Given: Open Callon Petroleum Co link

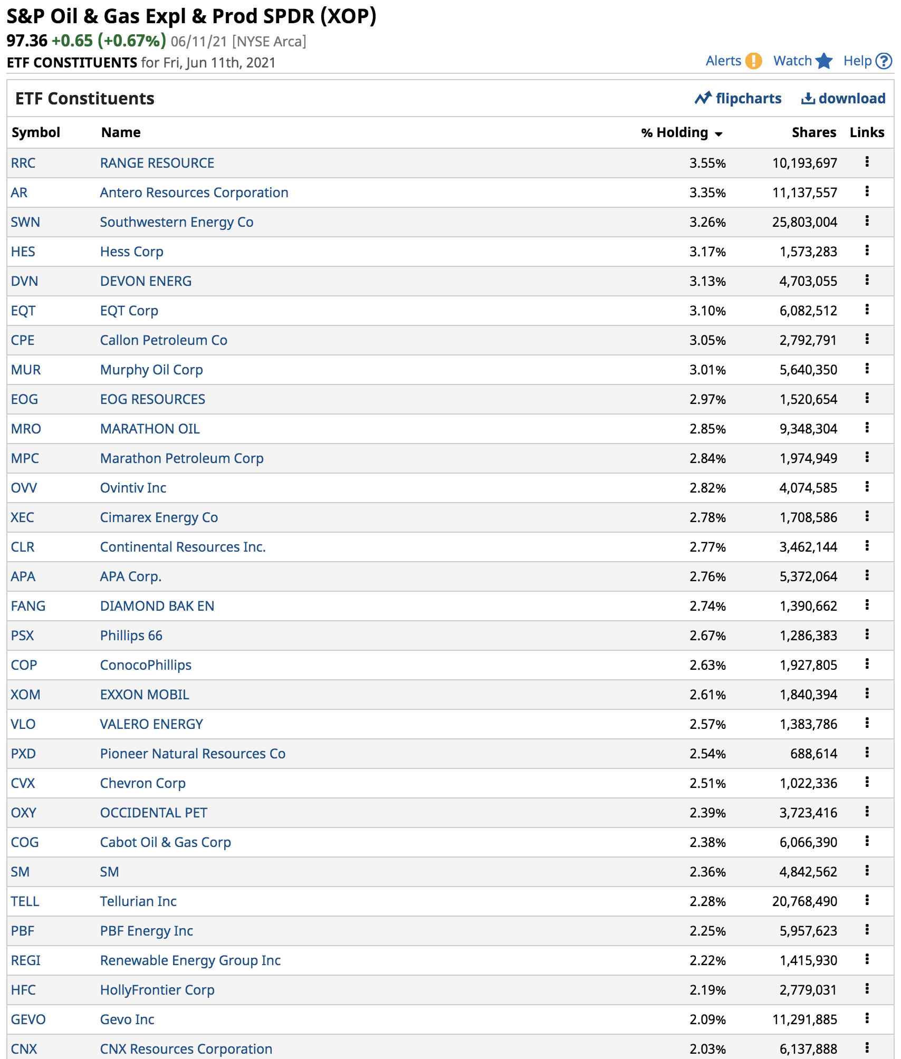Looking at the screenshot, I should tap(164, 340).
